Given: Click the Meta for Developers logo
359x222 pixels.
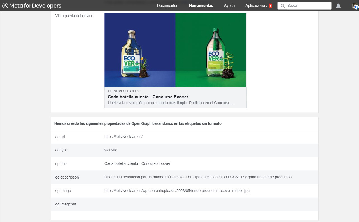Looking at the screenshot, I should [x=32, y=6].
